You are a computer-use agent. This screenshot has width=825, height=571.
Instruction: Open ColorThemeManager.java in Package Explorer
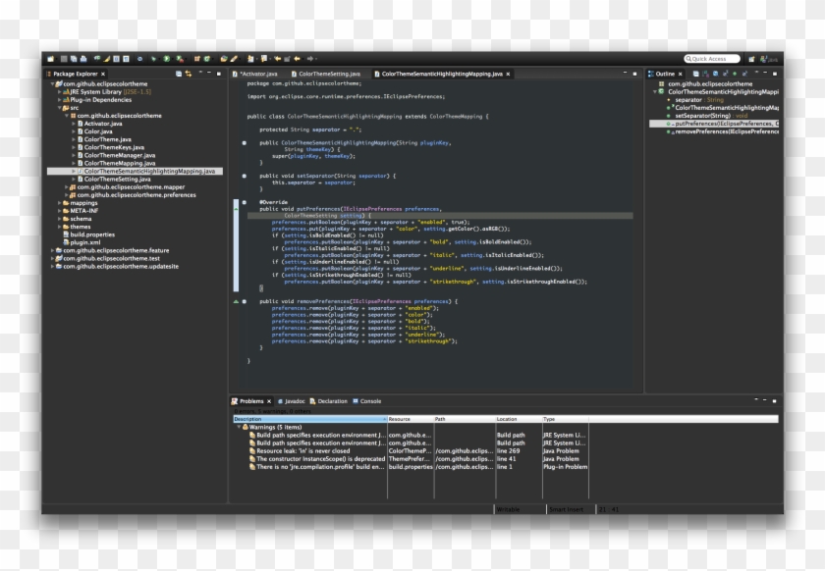[119, 155]
